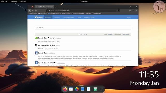Click 'Allow to pin app folders to dash' text

pos(48,49)
